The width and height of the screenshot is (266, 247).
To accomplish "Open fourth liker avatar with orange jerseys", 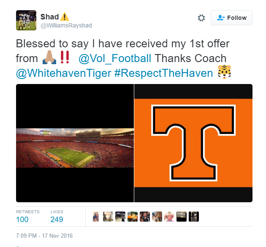I will (x=133, y=217).
